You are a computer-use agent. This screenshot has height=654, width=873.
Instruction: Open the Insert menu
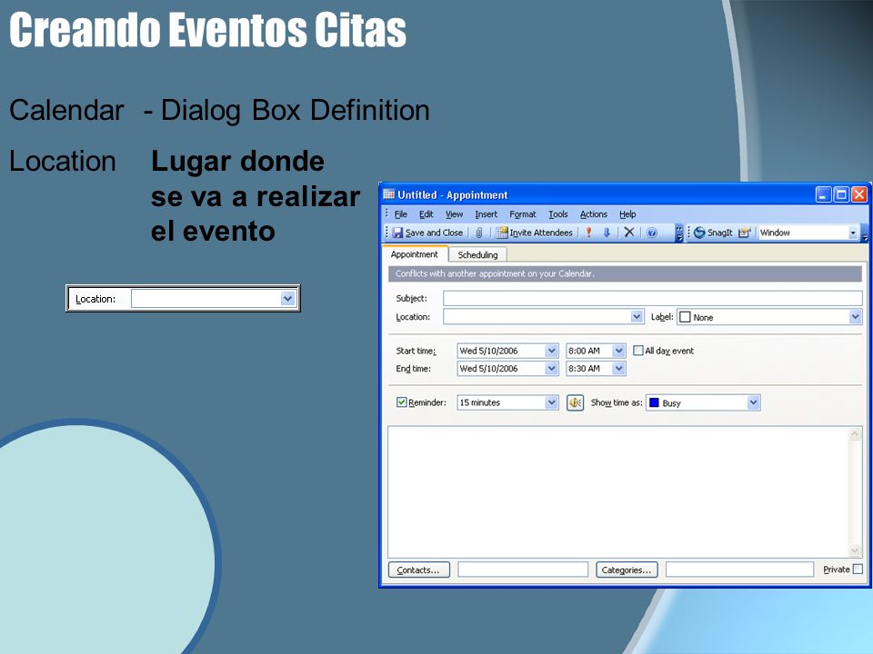486,214
